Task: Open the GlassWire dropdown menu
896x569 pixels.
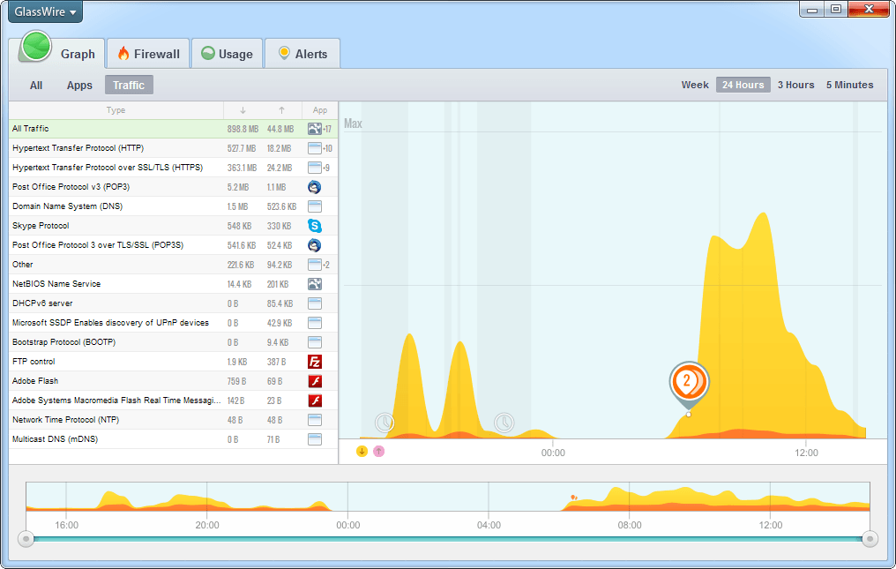Action: (x=45, y=11)
